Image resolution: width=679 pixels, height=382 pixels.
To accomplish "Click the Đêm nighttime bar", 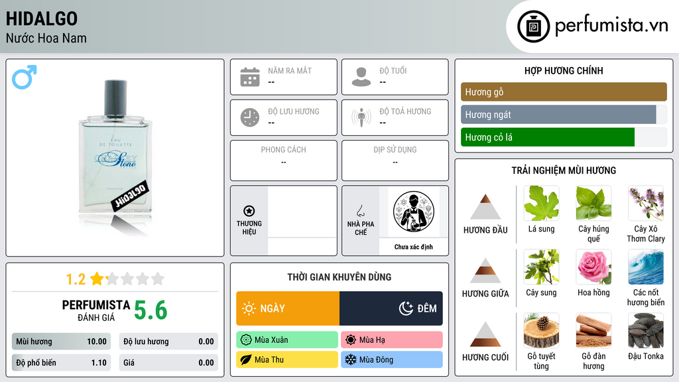I will tap(391, 308).
